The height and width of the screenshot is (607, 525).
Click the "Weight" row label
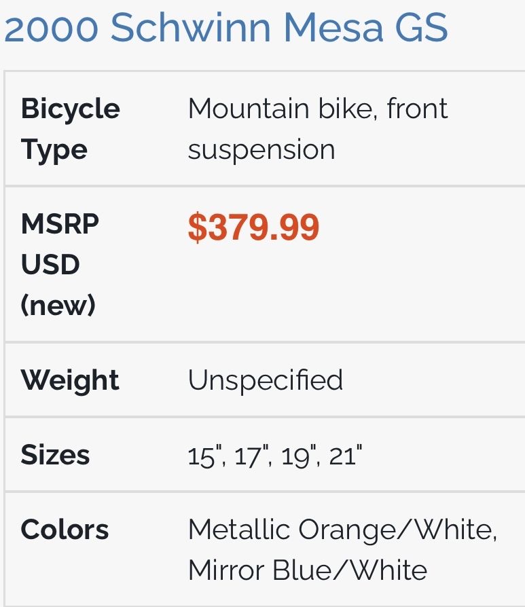[x=70, y=380]
